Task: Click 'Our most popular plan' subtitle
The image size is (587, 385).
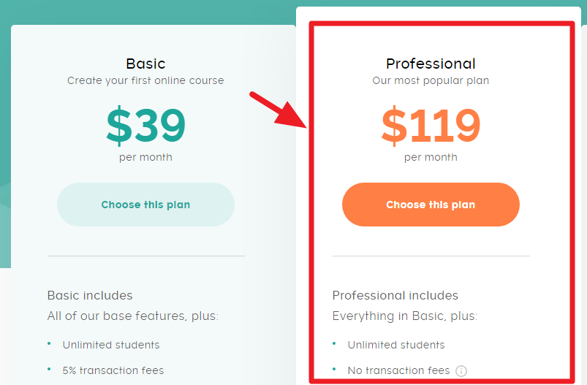Action: click(431, 80)
